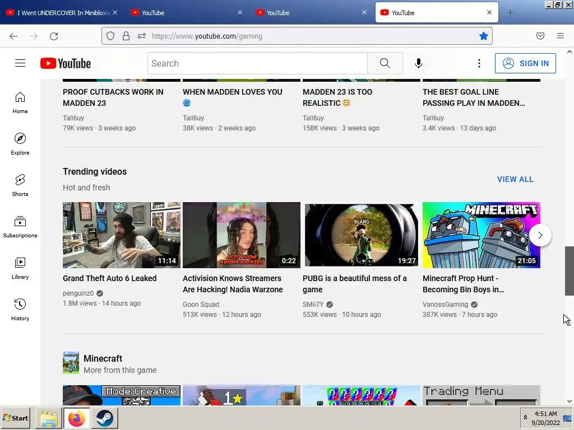Close the active YouTube tab
574x430 pixels.
click(x=489, y=12)
